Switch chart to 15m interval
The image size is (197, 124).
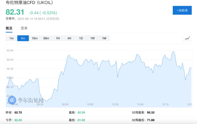[34, 38]
